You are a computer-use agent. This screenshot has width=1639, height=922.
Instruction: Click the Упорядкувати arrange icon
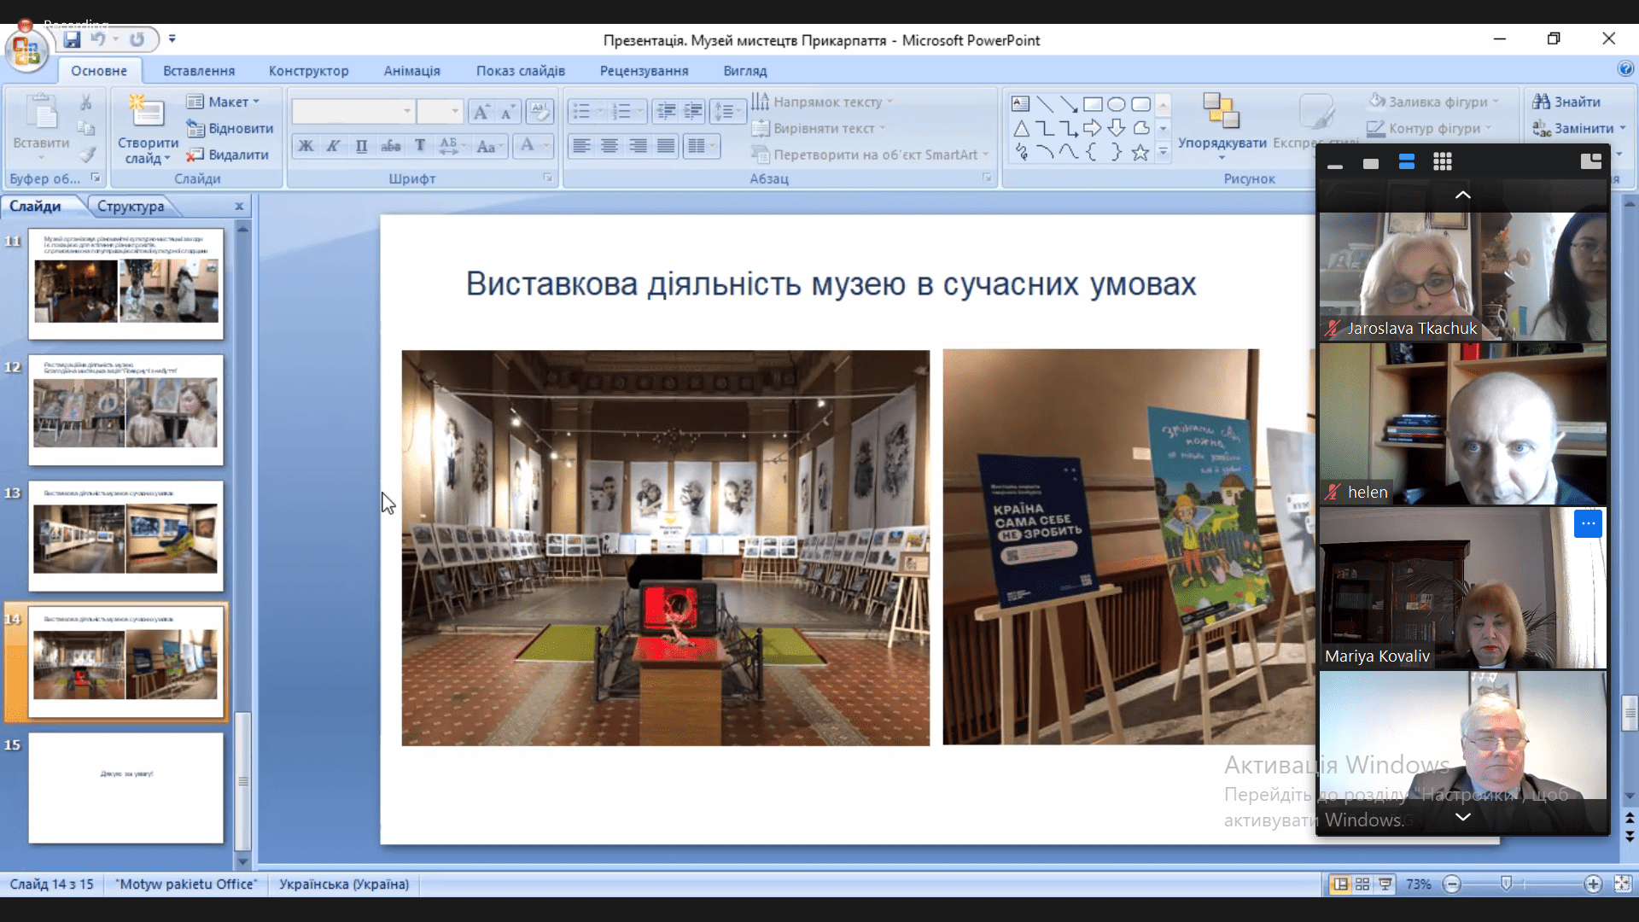1221,112
